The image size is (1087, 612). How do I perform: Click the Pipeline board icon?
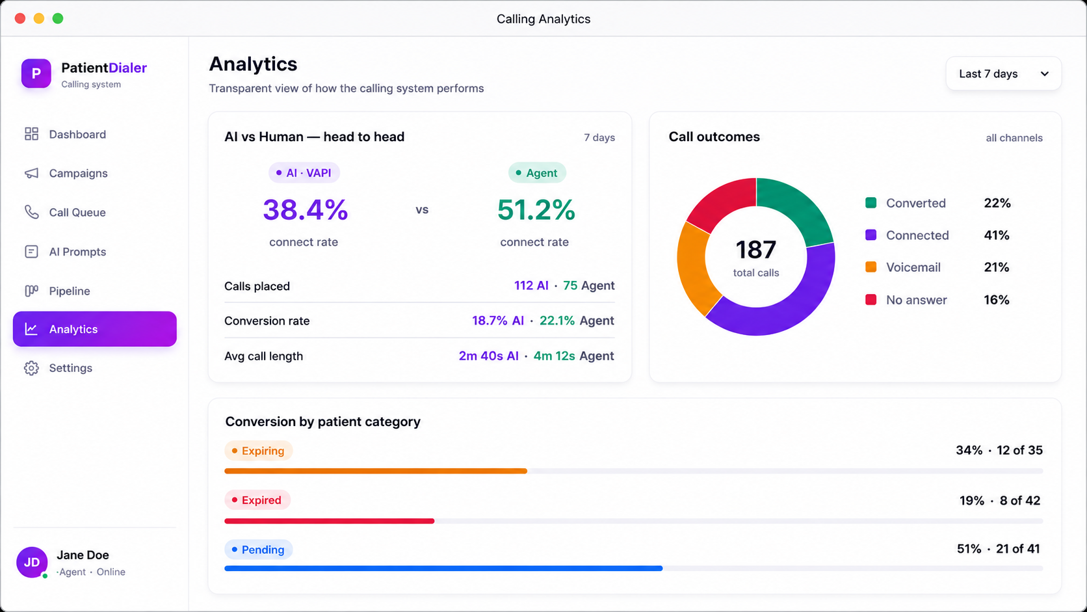click(x=31, y=291)
